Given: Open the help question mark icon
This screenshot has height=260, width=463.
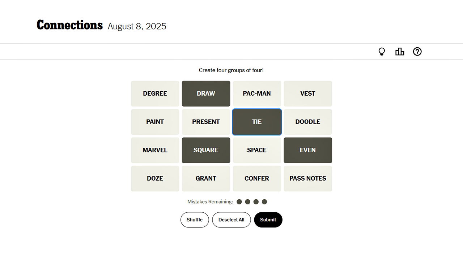Looking at the screenshot, I should point(417,52).
